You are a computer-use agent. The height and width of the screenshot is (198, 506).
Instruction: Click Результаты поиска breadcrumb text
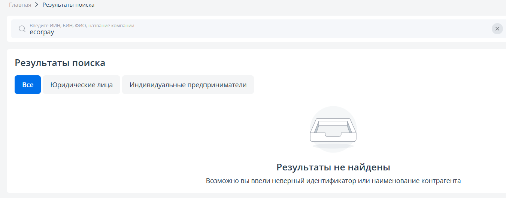click(x=69, y=5)
